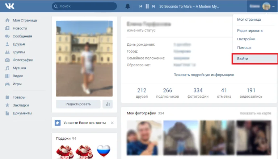Open Видео section in sidebar
Screen dimensions: 278x159
click(x=18, y=76)
